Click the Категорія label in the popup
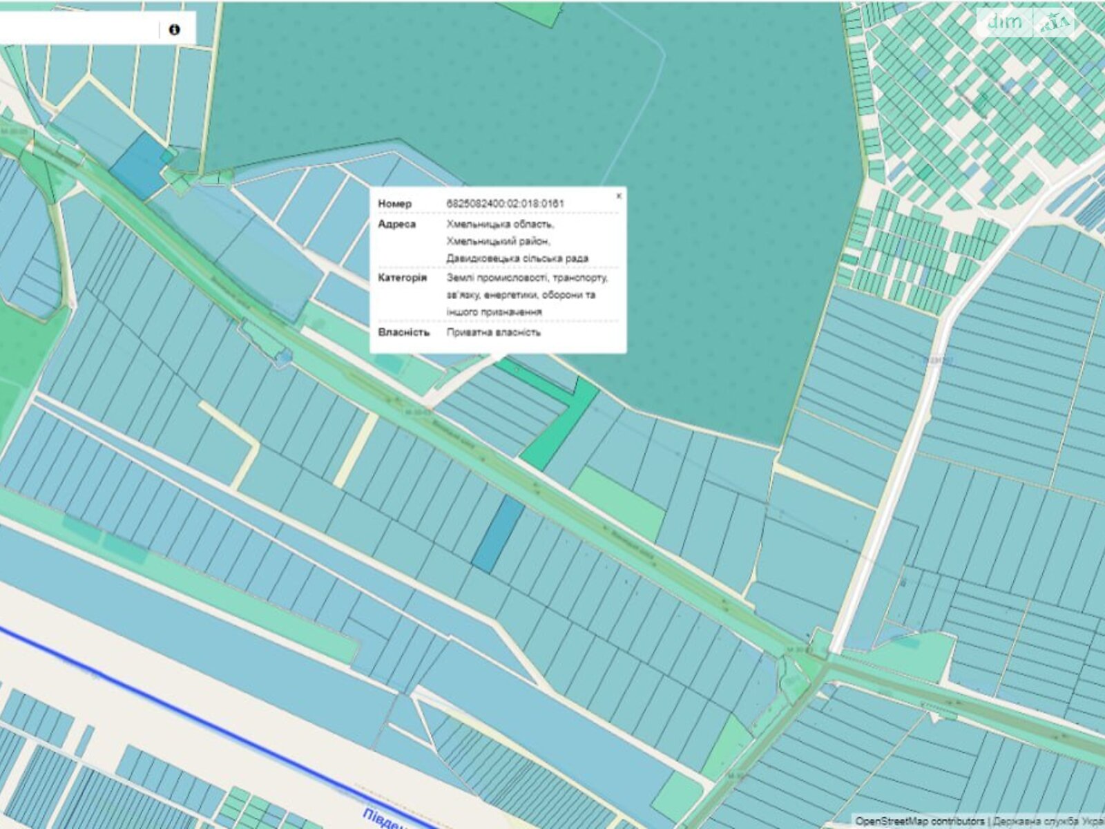Viewport: 1105px width, 829px height. [x=402, y=278]
